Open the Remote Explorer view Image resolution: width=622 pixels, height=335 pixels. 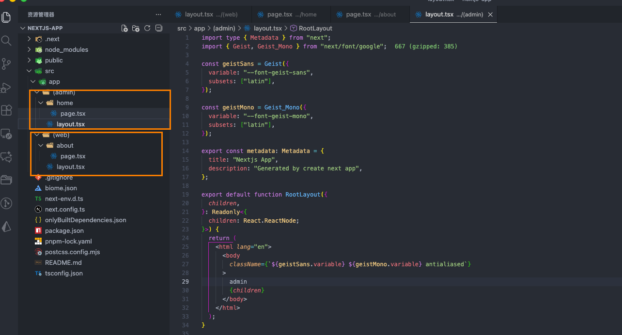[6, 134]
